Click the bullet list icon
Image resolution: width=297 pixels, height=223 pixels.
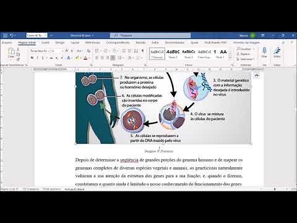pos(97,51)
